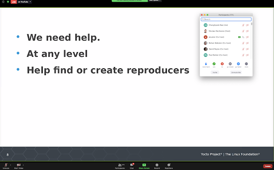Focus the Search field in Participants window
This screenshot has width=274, height=170.
[226, 19]
